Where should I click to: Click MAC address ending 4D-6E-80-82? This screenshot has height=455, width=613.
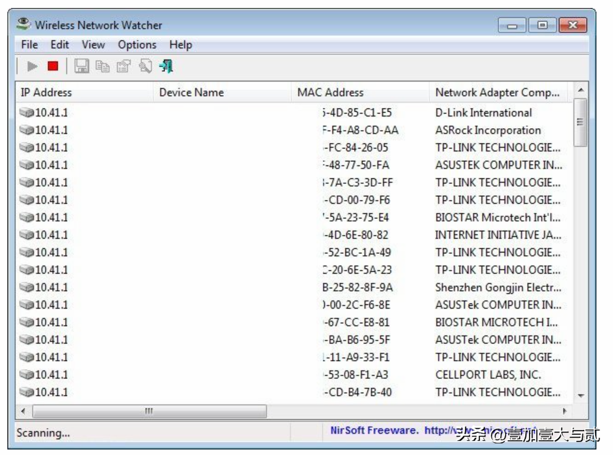tap(355, 235)
